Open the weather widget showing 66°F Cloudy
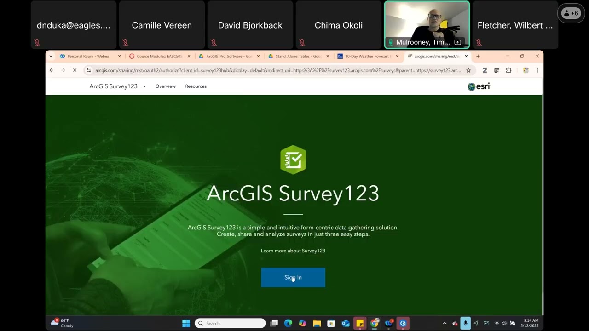589x331 pixels. coord(62,323)
